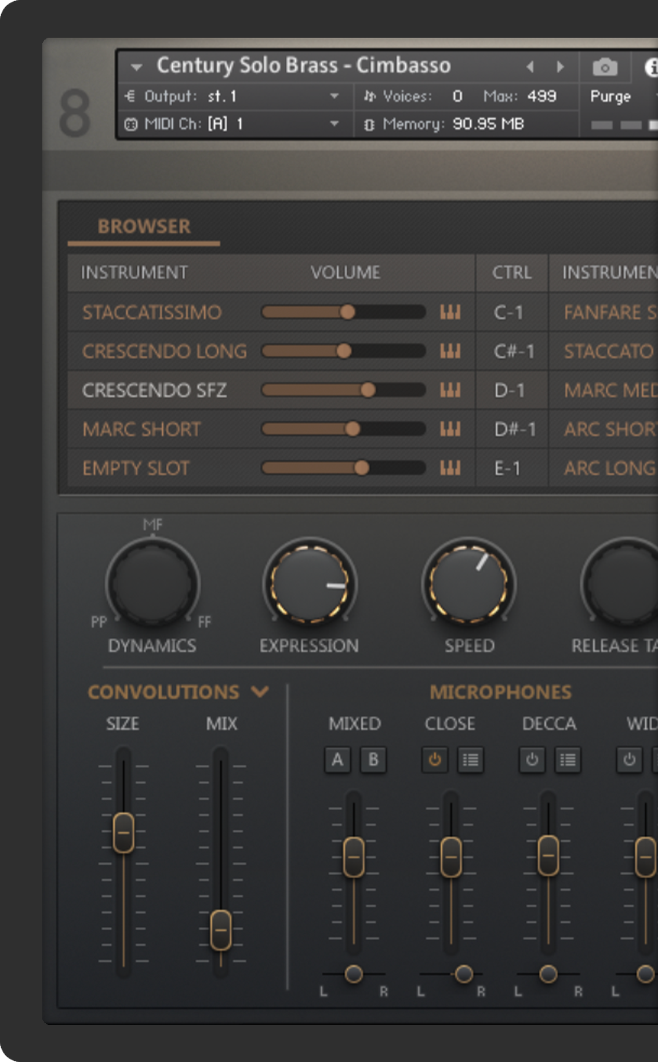
Task: Go to next instrument preset arrow
Action: [560, 67]
